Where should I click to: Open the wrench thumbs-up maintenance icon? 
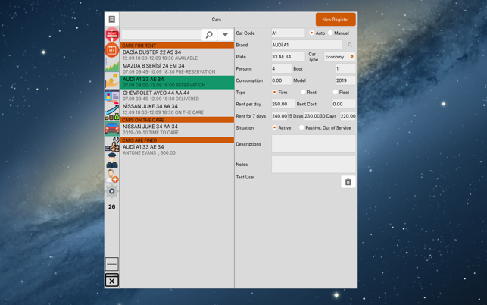112,144
